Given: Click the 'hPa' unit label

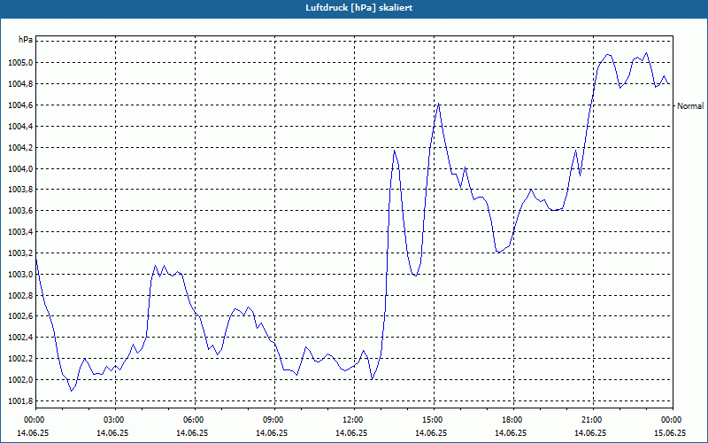Looking at the screenshot, I should point(26,40).
